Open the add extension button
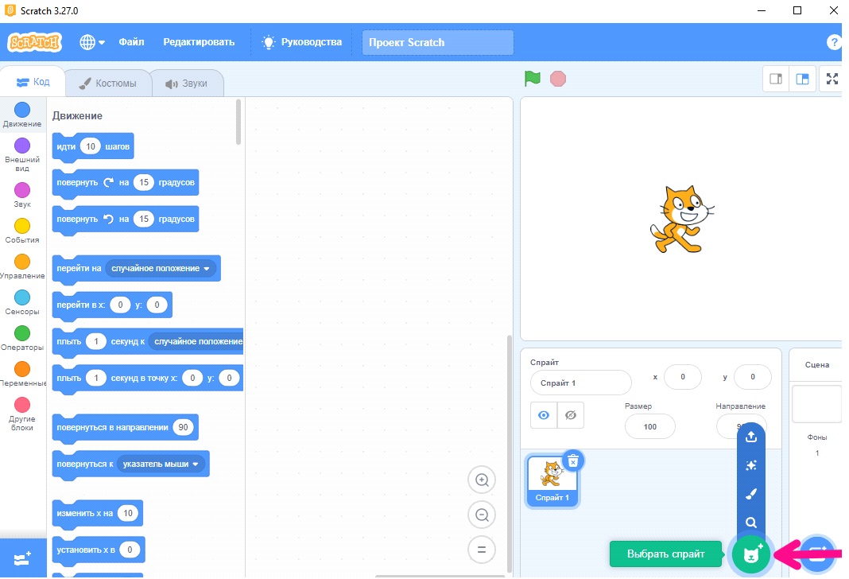 23,558
